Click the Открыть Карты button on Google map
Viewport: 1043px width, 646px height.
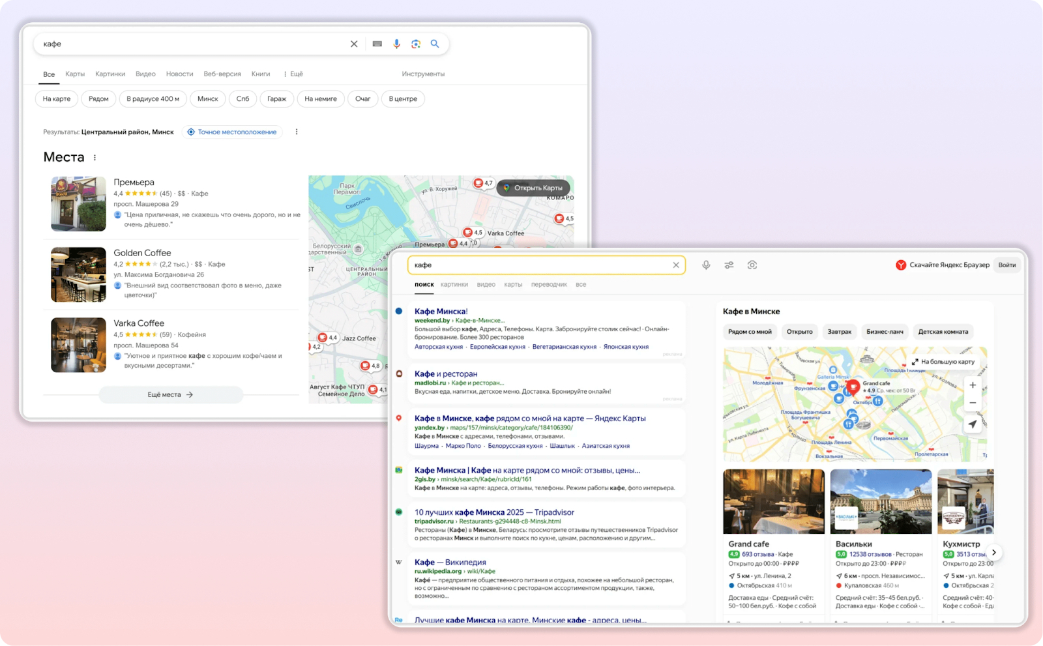[533, 188]
